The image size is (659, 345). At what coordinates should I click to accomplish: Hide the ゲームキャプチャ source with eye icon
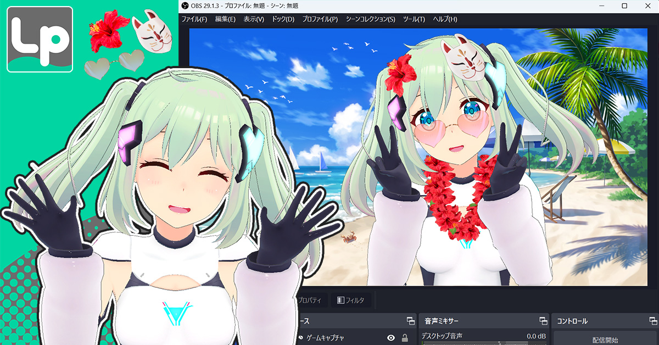(390, 338)
